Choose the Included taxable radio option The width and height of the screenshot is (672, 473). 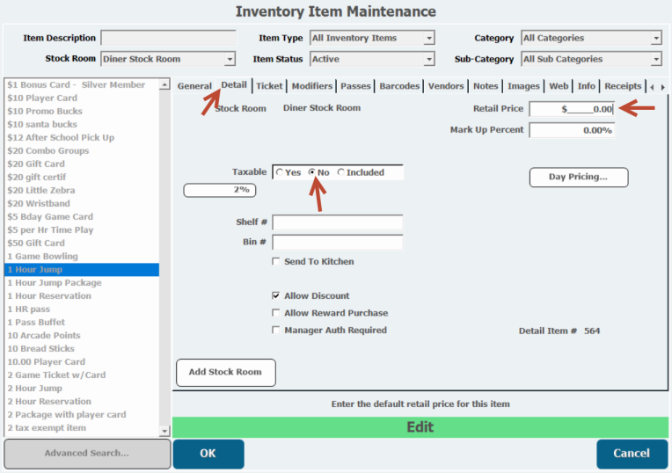pos(341,173)
